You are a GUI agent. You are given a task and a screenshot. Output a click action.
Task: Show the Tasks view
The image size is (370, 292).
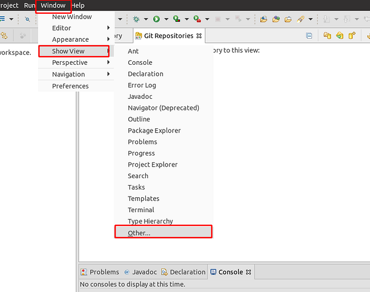point(164,187)
